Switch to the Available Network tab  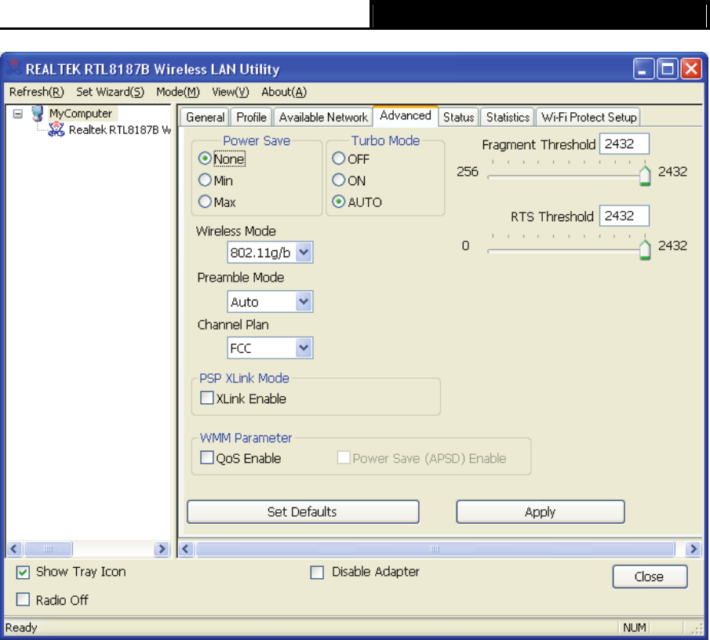pyautogui.click(x=323, y=117)
